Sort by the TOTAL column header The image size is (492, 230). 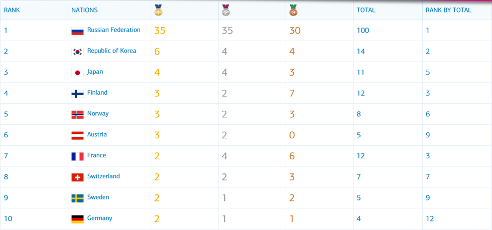pyautogui.click(x=366, y=10)
